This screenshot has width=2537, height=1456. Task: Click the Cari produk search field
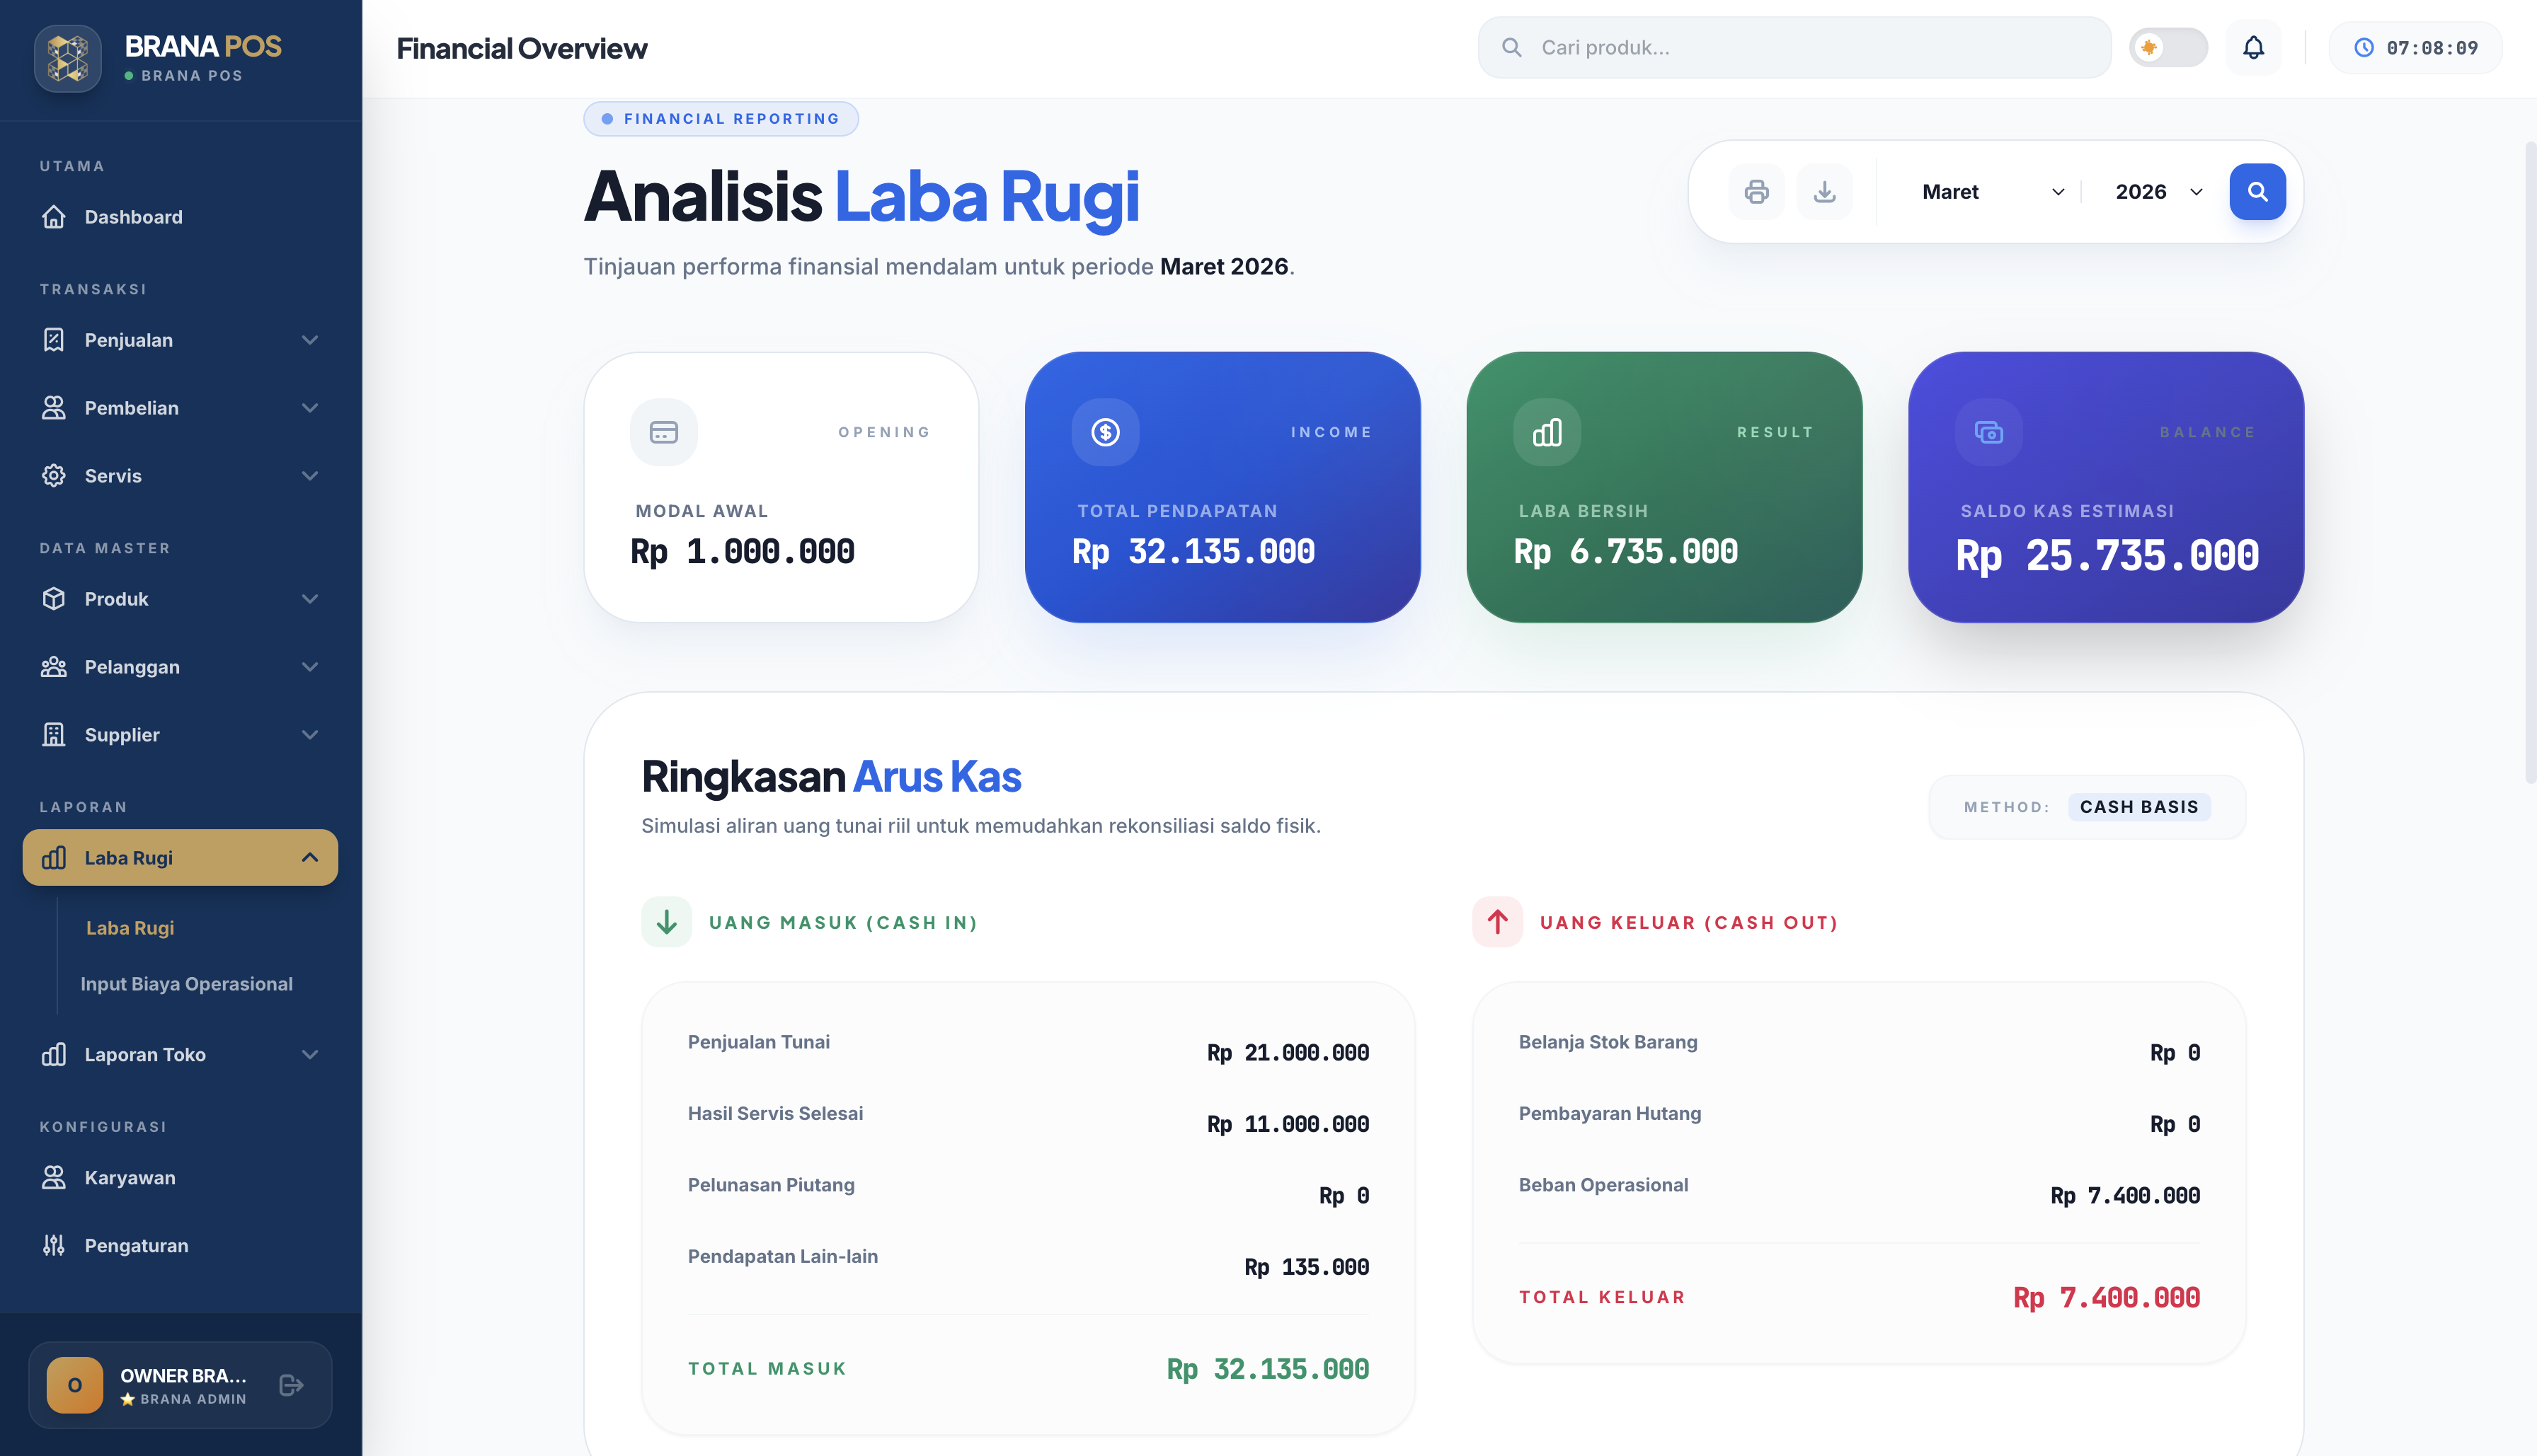[x=1794, y=47]
